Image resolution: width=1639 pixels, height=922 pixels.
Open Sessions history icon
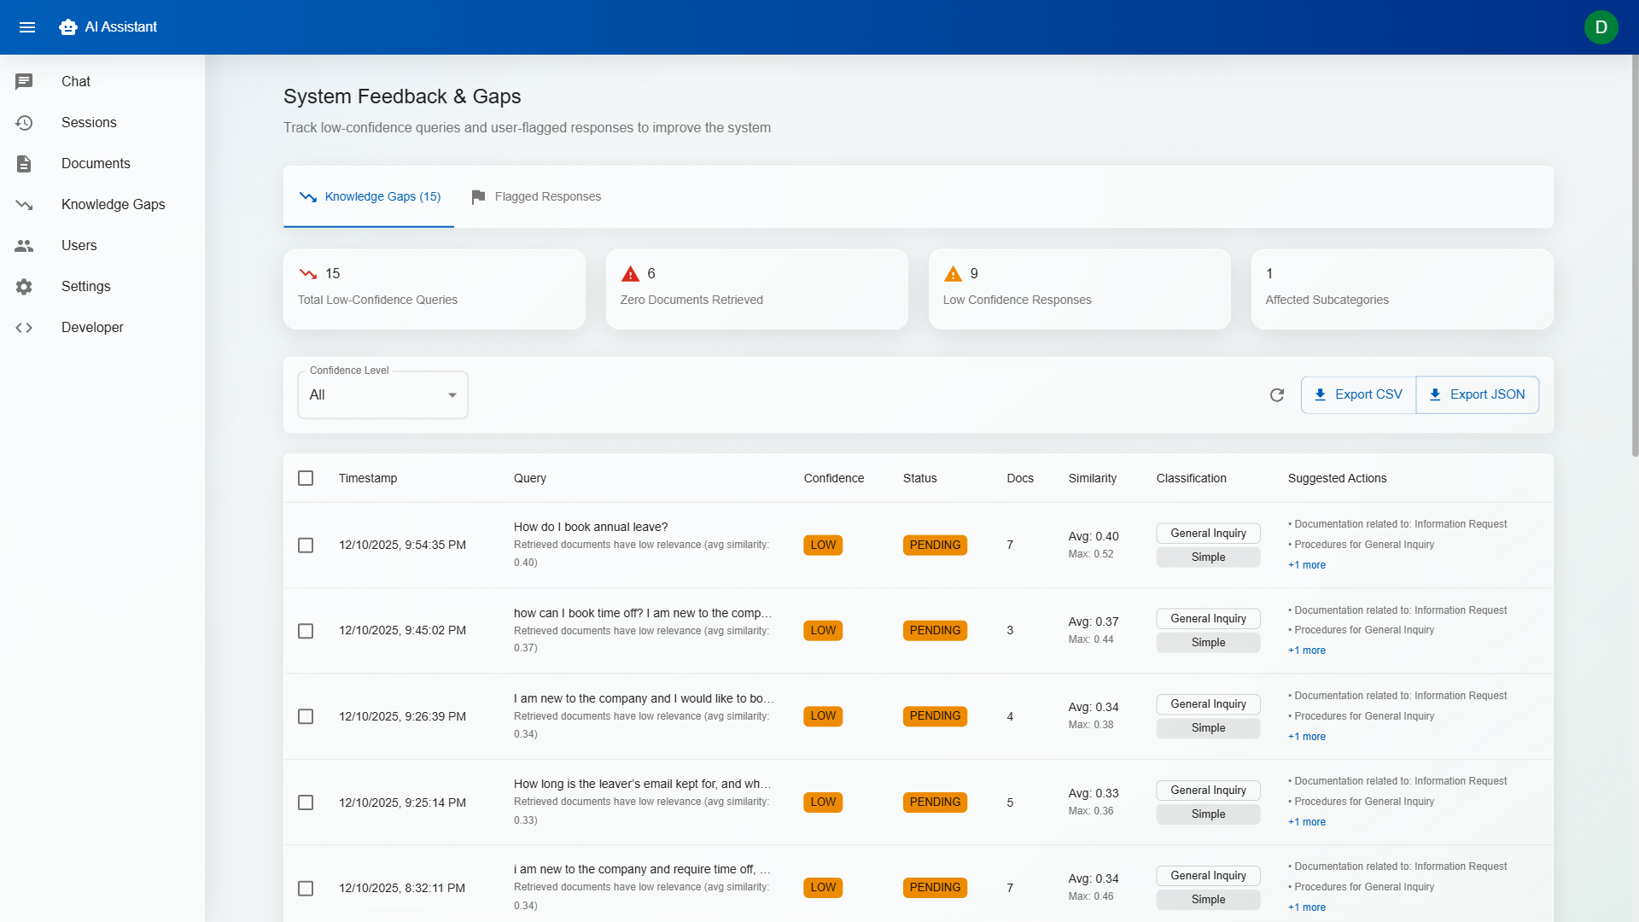click(x=24, y=122)
